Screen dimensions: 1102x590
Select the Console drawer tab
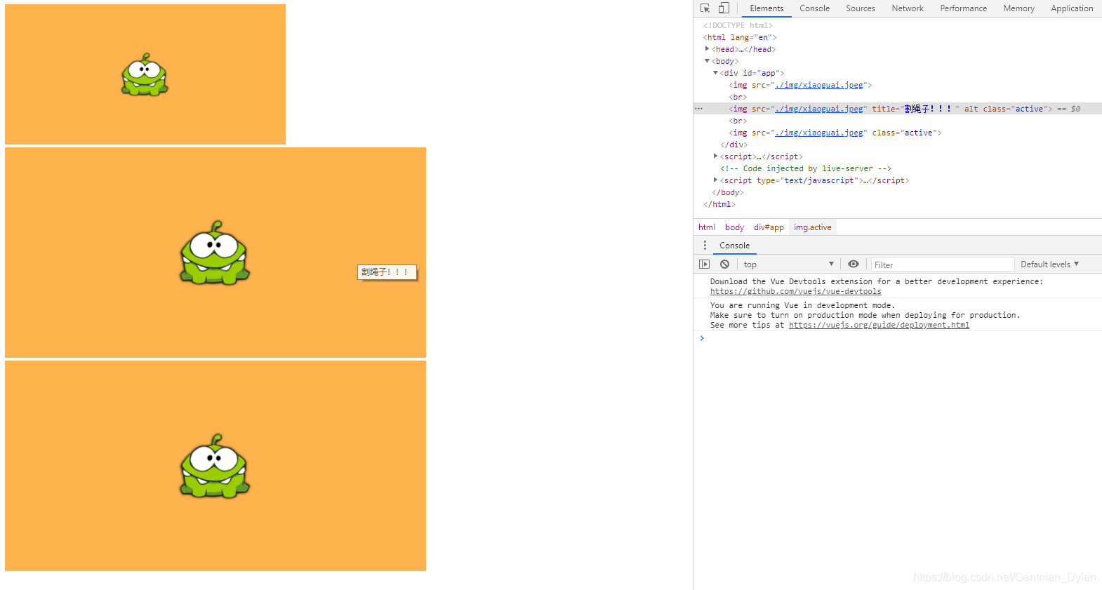pos(734,246)
